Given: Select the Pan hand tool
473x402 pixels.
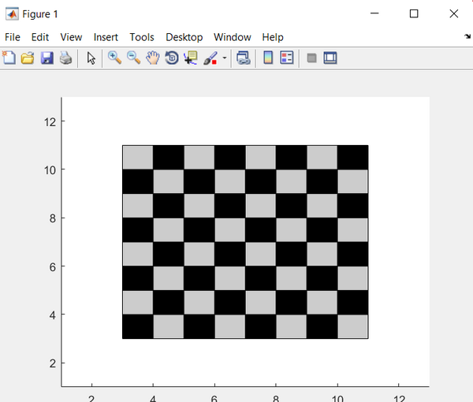Looking at the screenshot, I should pos(153,58).
